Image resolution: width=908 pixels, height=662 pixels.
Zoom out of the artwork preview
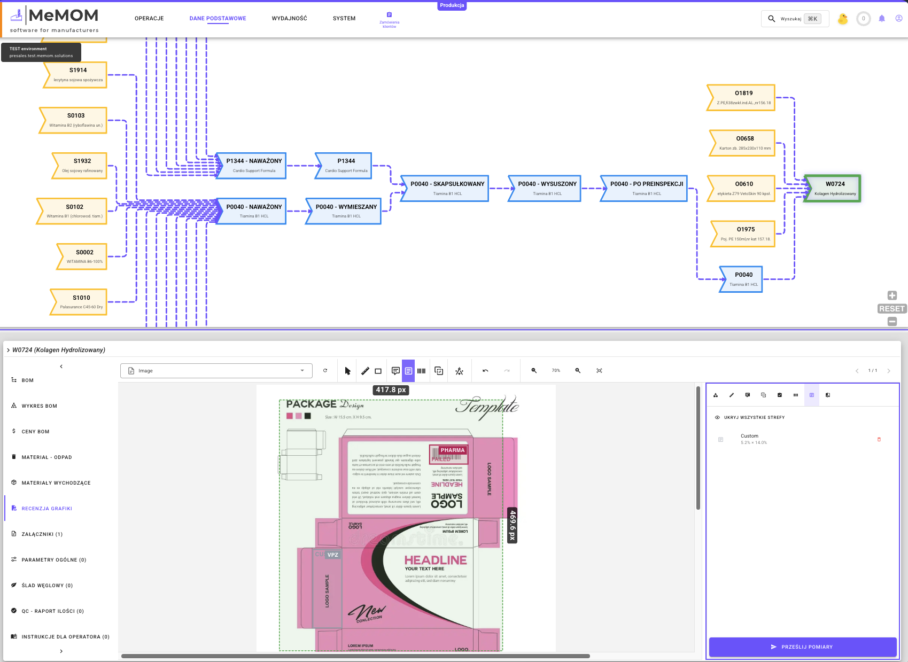point(534,371)
